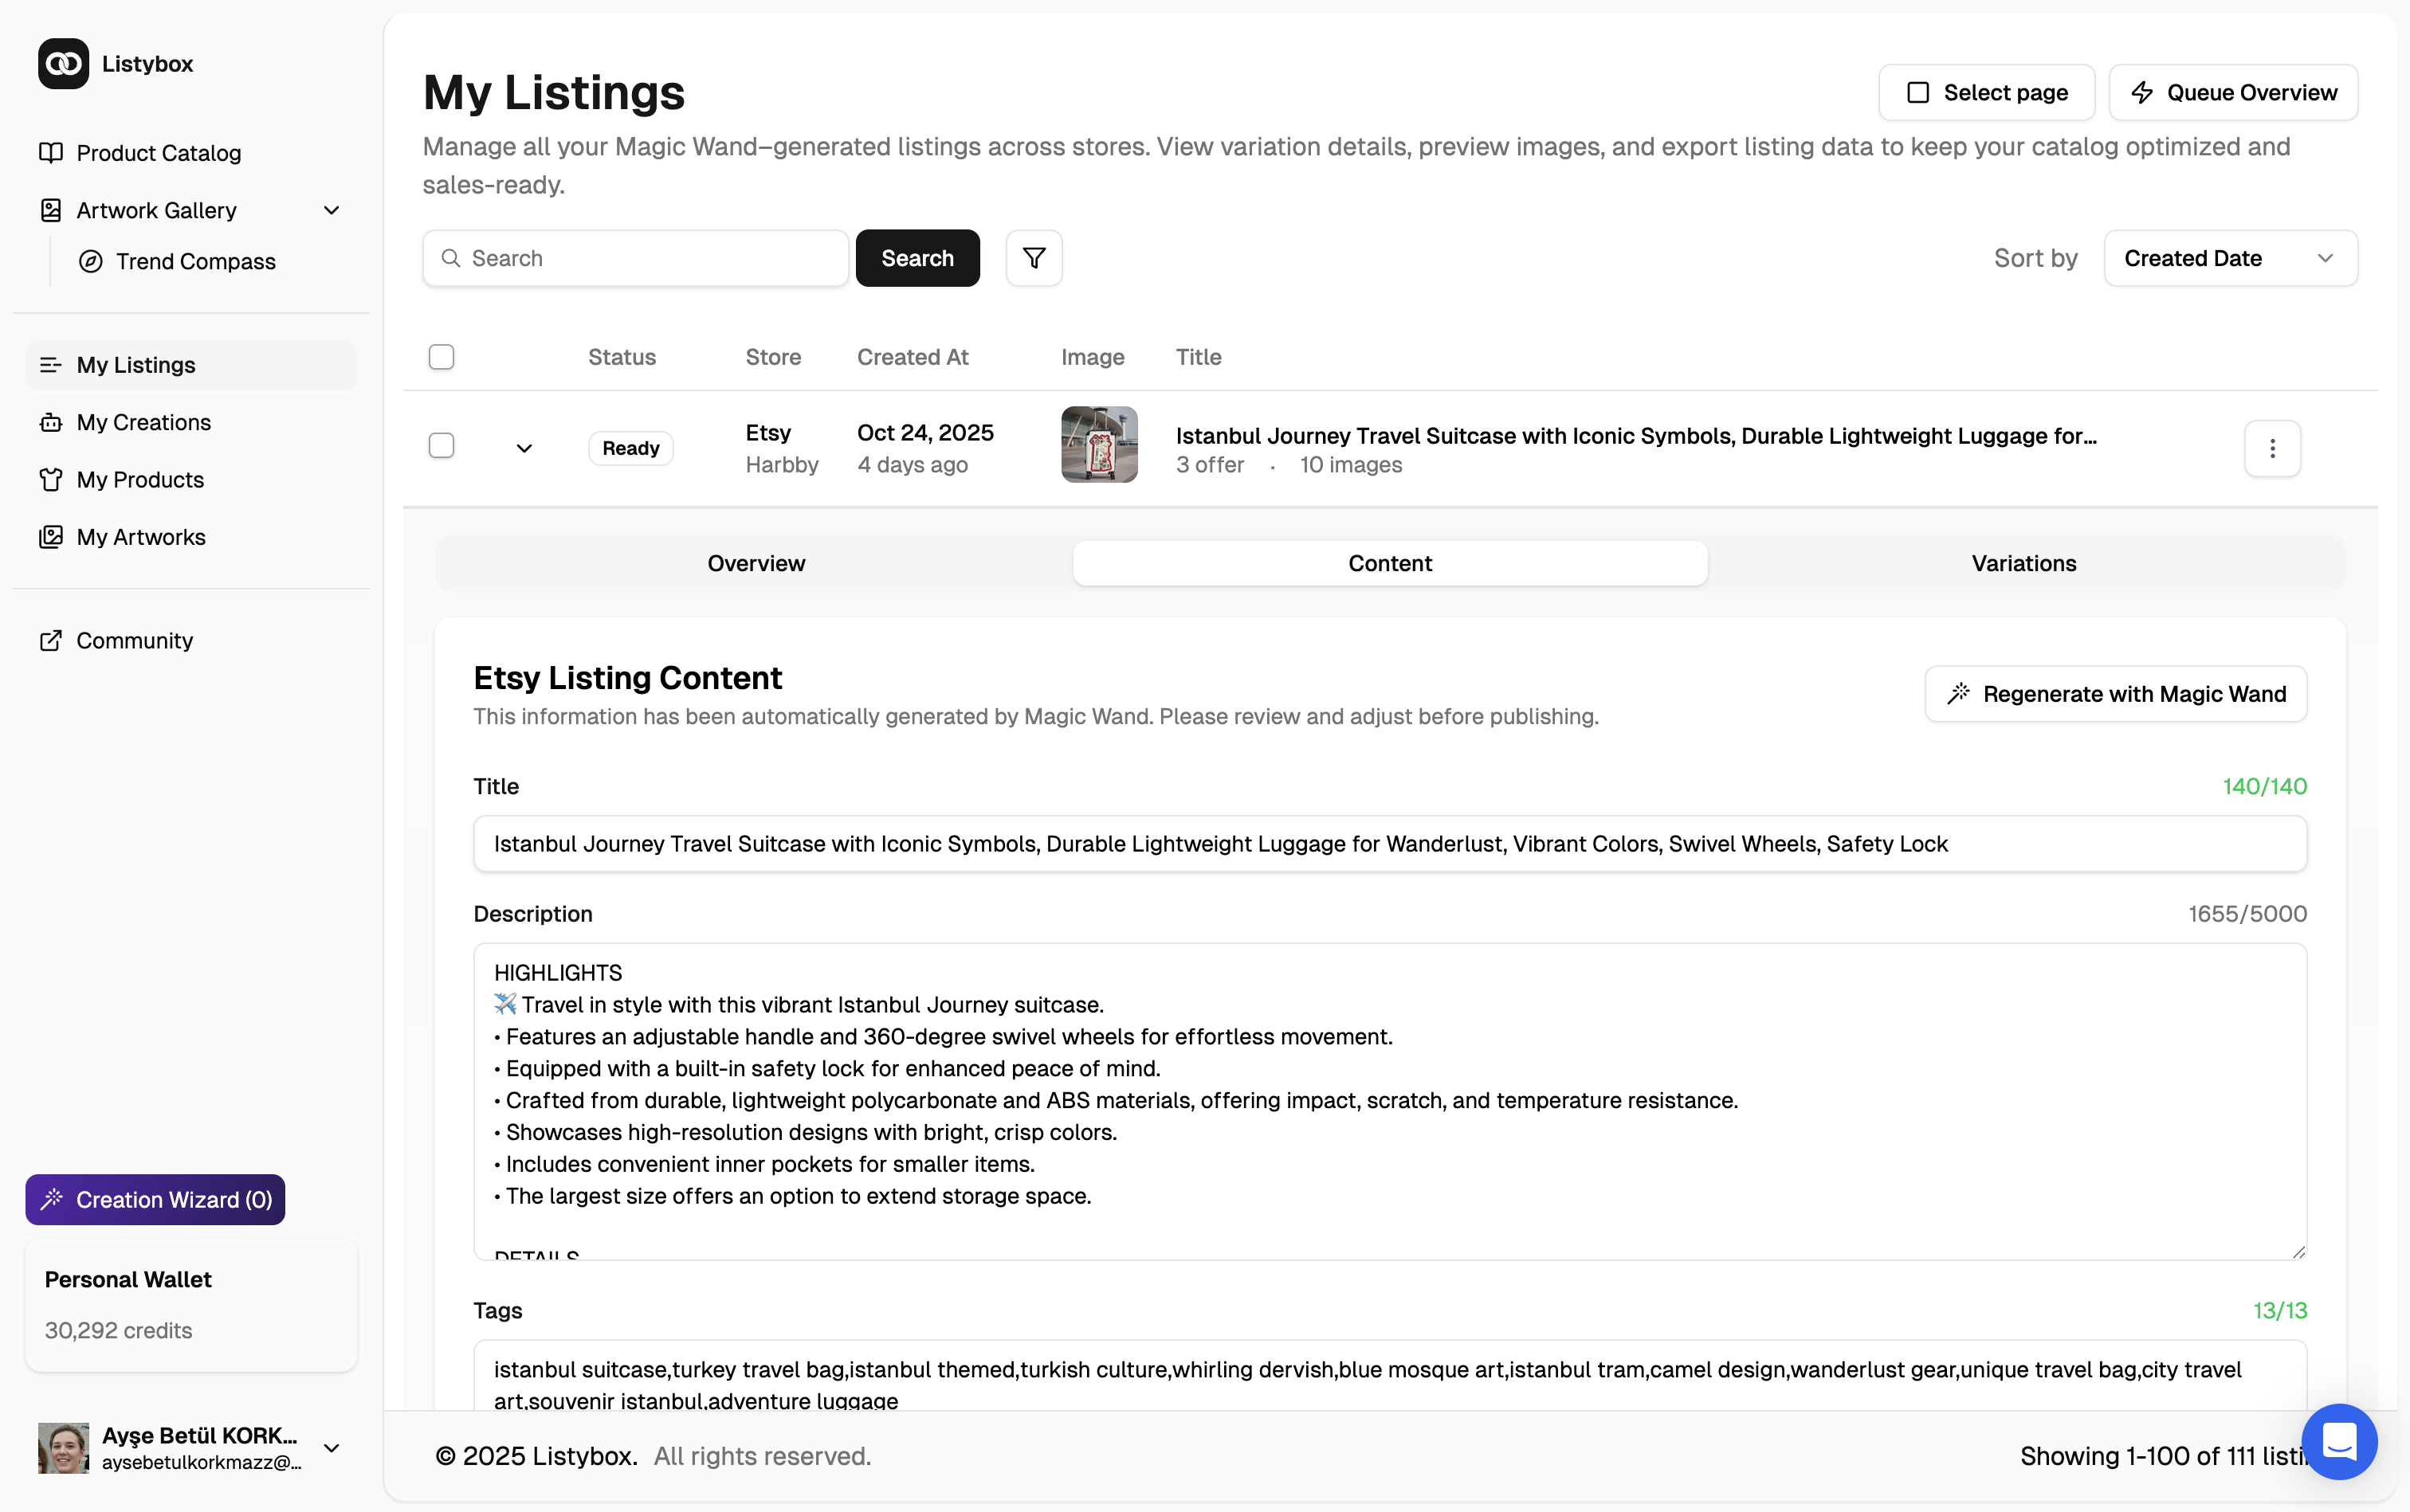This screenshot has width=2410, height=1512.
Task: Open the three-dot listing actions menu
Action: 2272,448
